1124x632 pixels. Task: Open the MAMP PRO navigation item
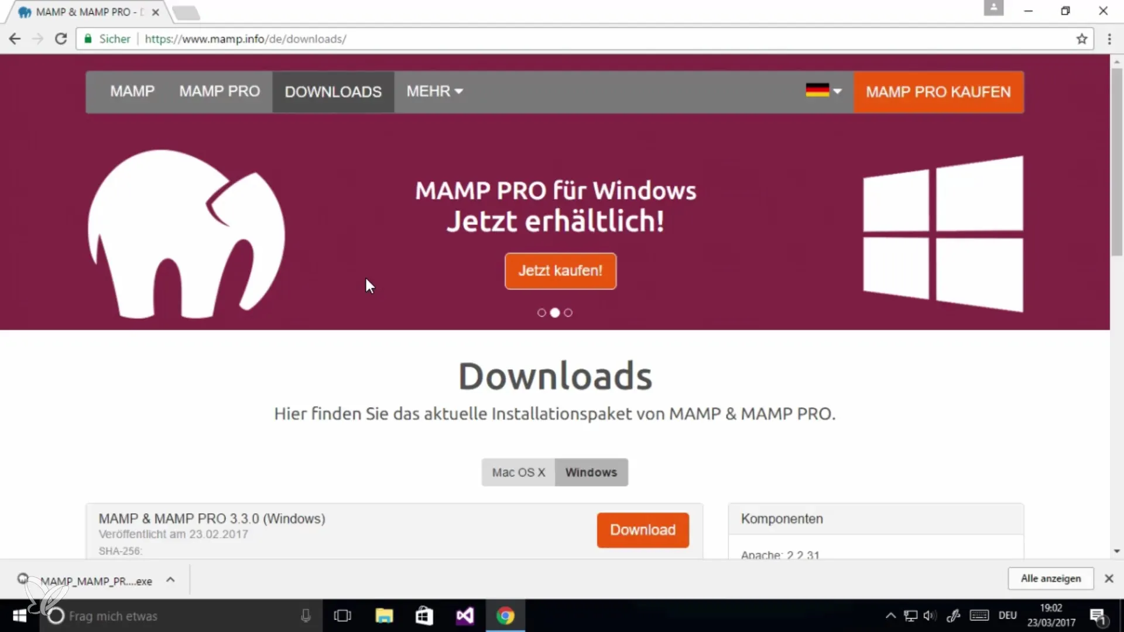(220, 91)
